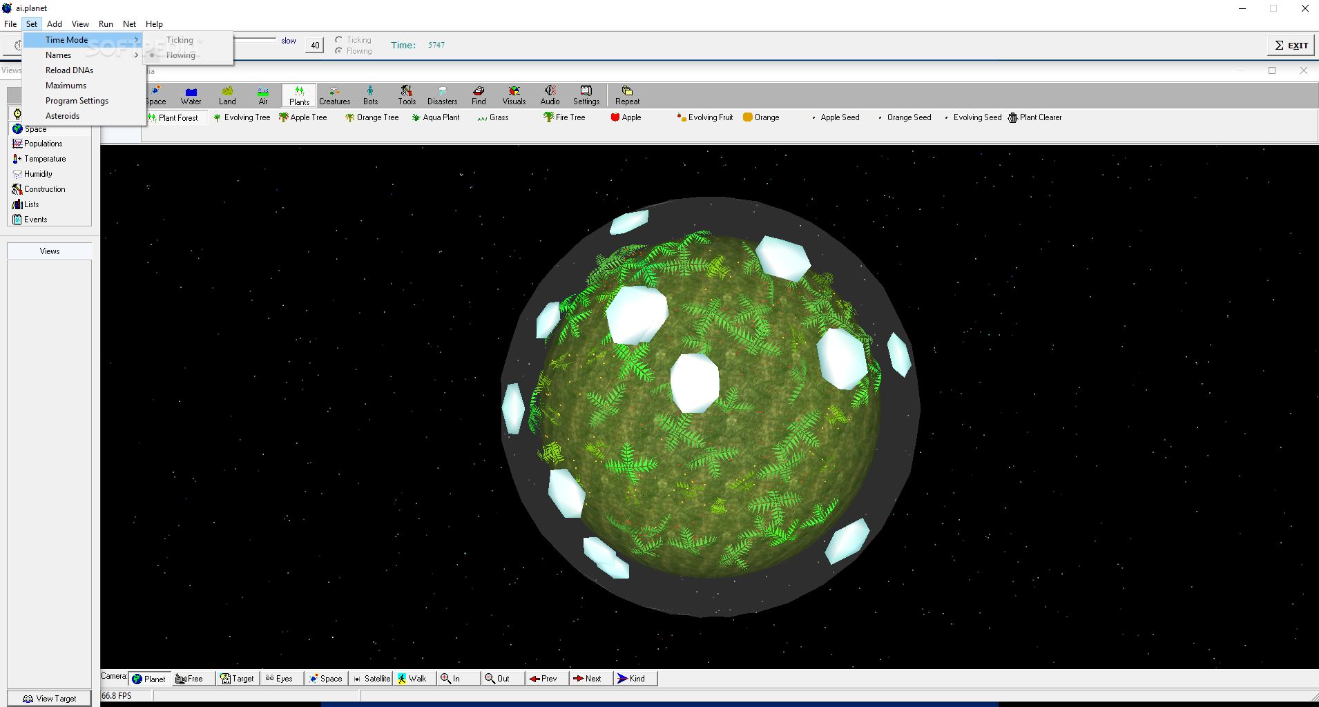The height and width of the screenshot is (707, 1319).
Task: Open the View menu
Action: 80,23
